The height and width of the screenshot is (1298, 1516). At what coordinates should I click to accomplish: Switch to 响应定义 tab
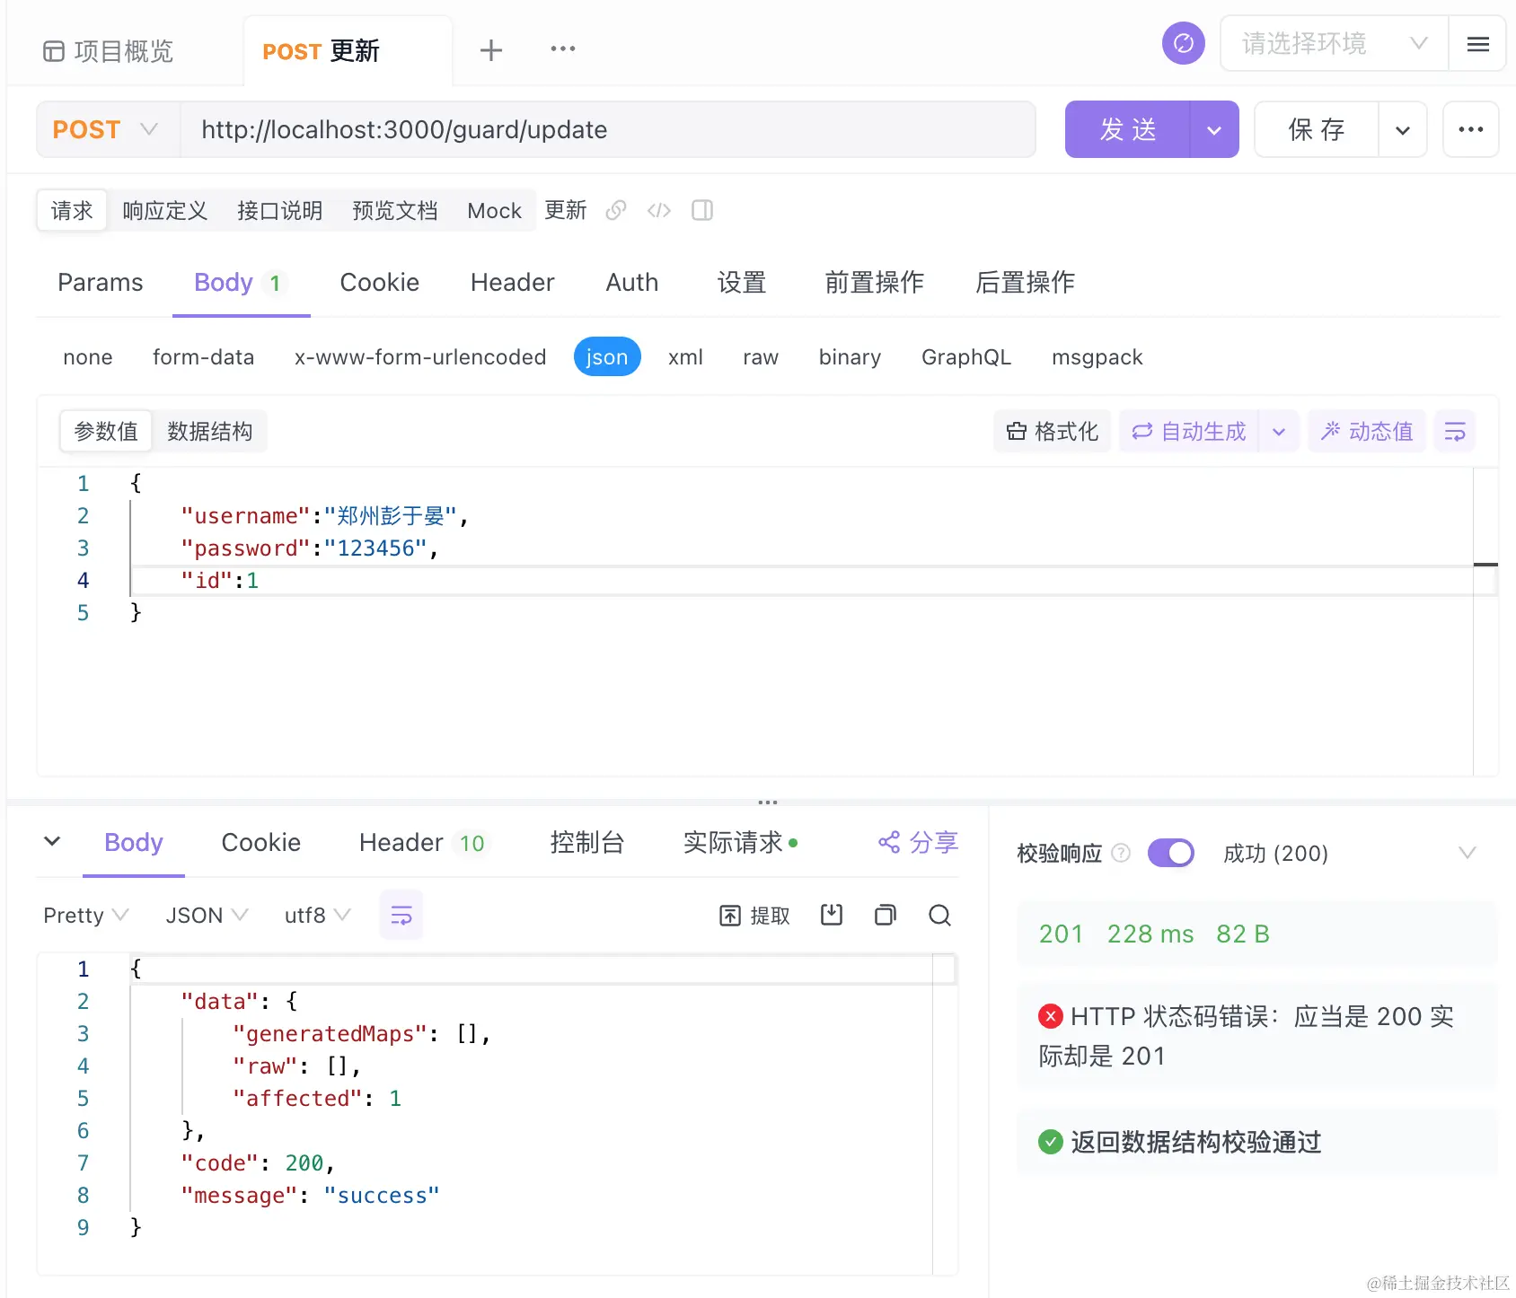click(x=165, y=210)
